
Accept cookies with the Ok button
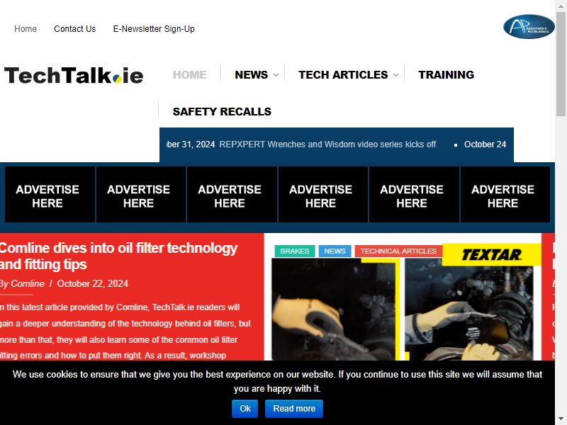245,409
